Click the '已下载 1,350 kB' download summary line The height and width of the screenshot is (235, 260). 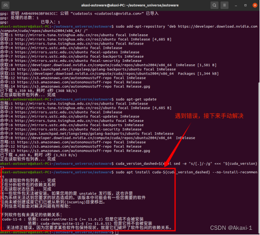click(x=38, y=91)
